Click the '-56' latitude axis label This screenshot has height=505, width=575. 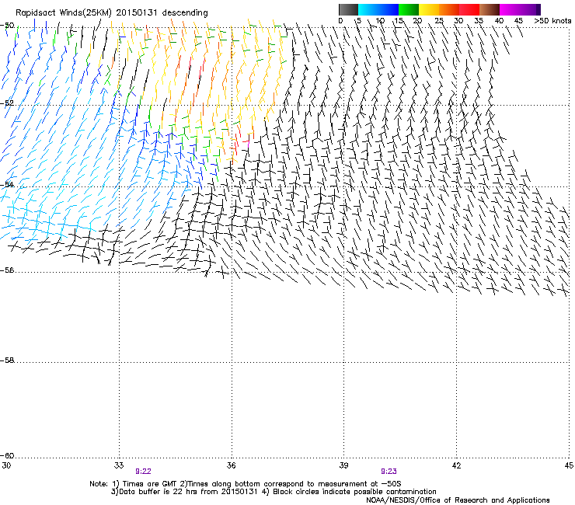[x=7, y=270]
